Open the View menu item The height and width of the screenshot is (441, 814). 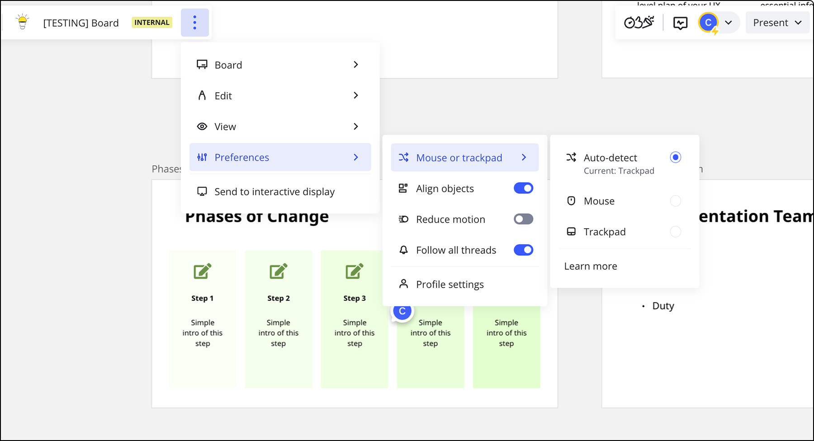coord(280,127)
